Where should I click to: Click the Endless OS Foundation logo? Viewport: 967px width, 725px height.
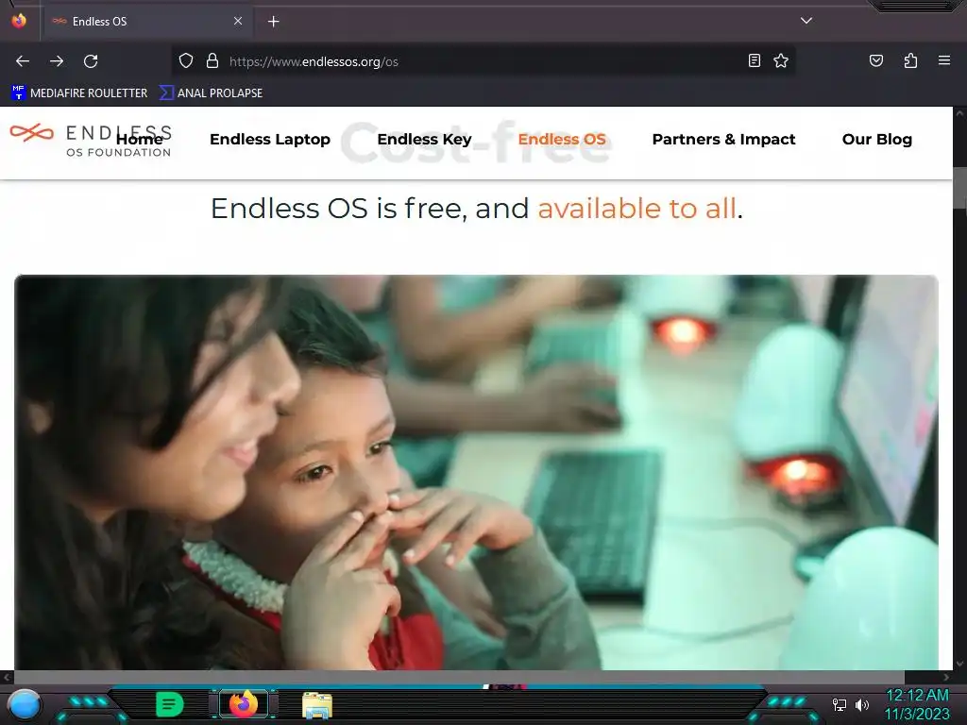click(90, 141)
